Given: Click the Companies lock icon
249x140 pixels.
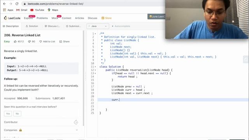Looking at the screenshot, I should coord(21,130).
